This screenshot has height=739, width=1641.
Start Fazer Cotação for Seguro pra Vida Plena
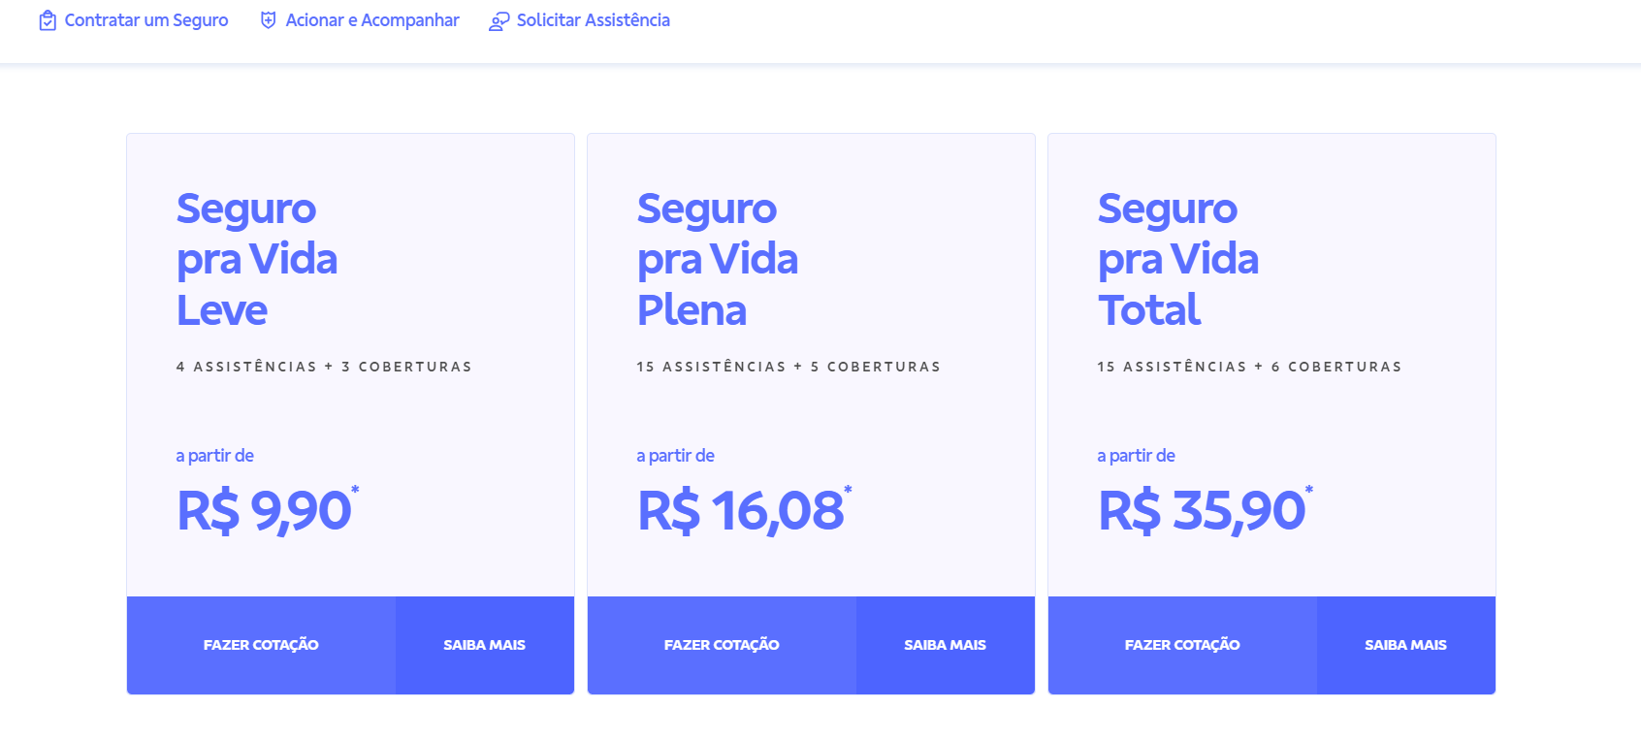722,645
